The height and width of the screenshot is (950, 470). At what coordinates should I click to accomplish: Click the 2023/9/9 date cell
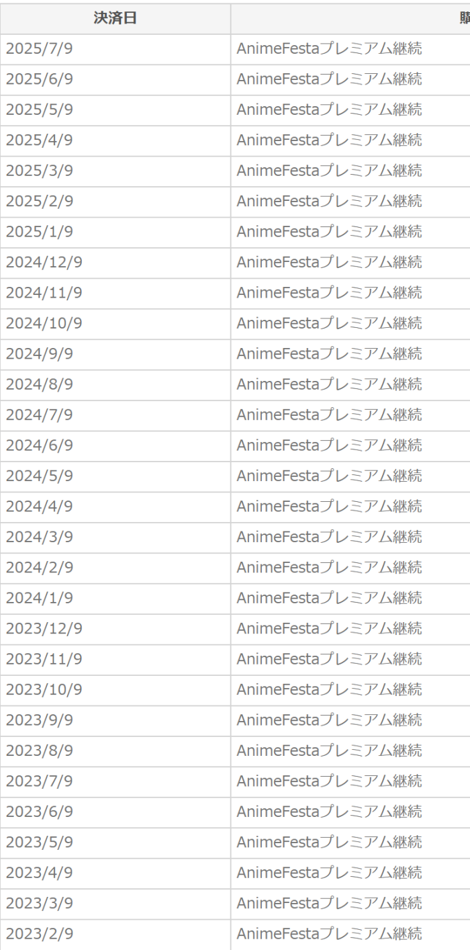(x=40, y=720)
